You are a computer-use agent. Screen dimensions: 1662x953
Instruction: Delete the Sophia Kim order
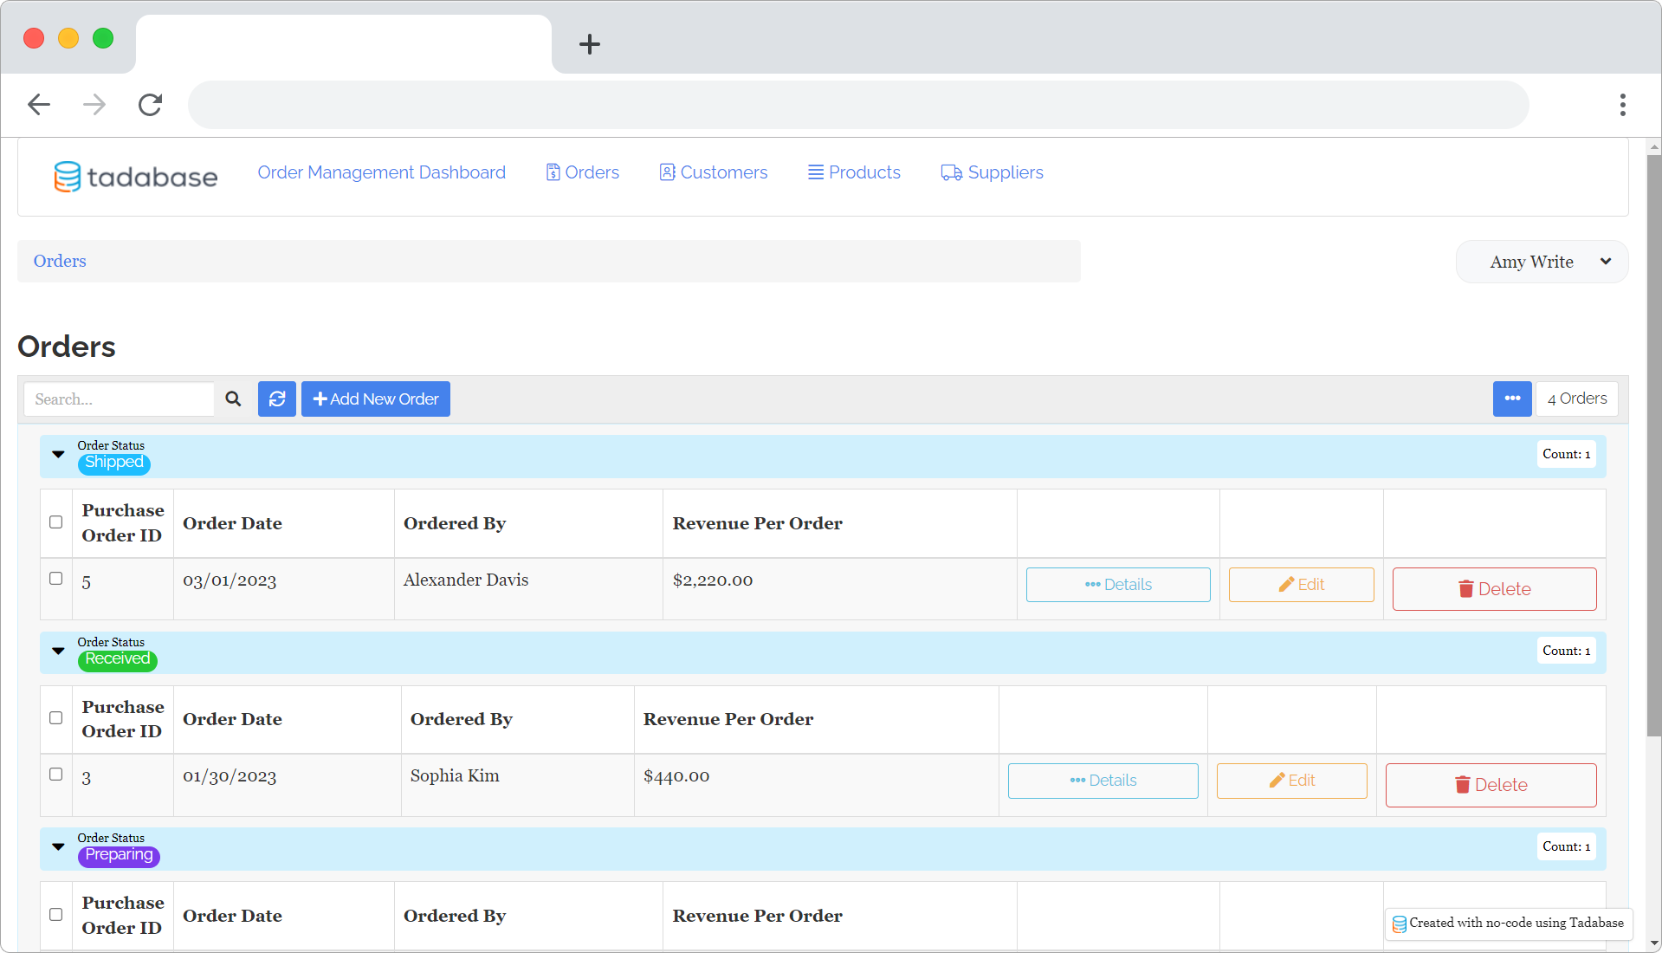click(x=1491, y=785)
